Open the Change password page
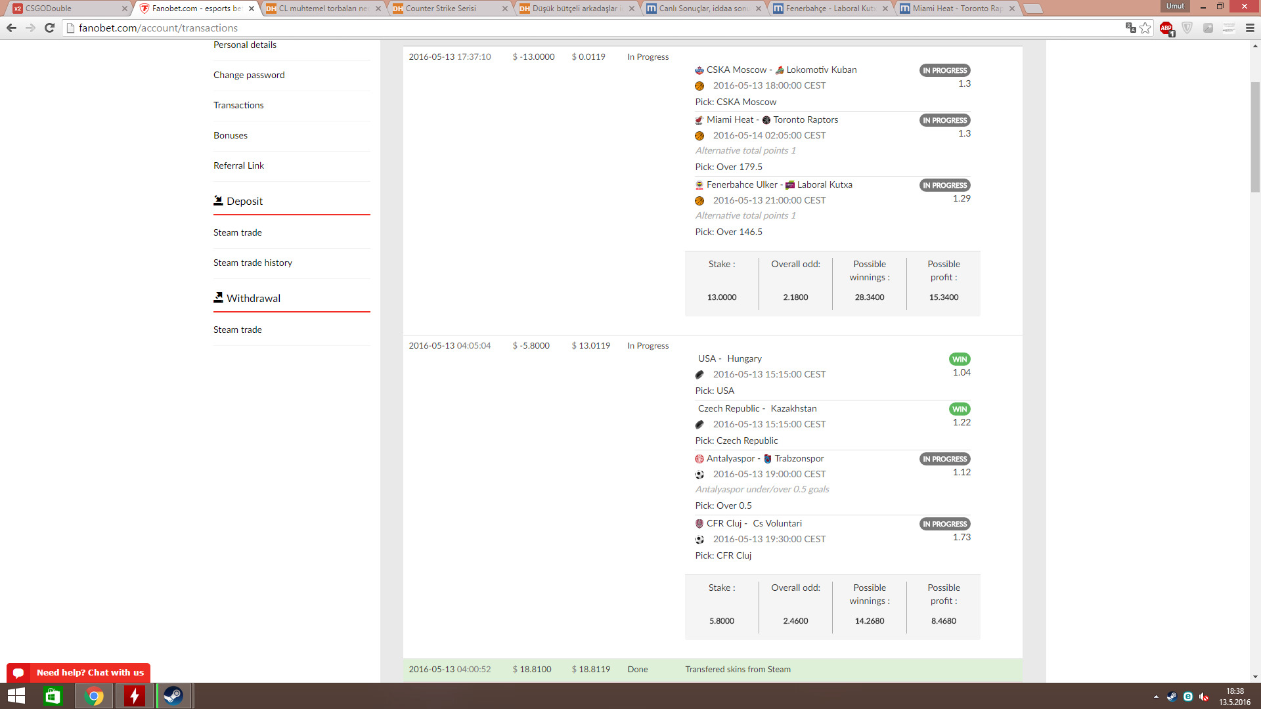 pyautogui.click(x=249, y=75)
